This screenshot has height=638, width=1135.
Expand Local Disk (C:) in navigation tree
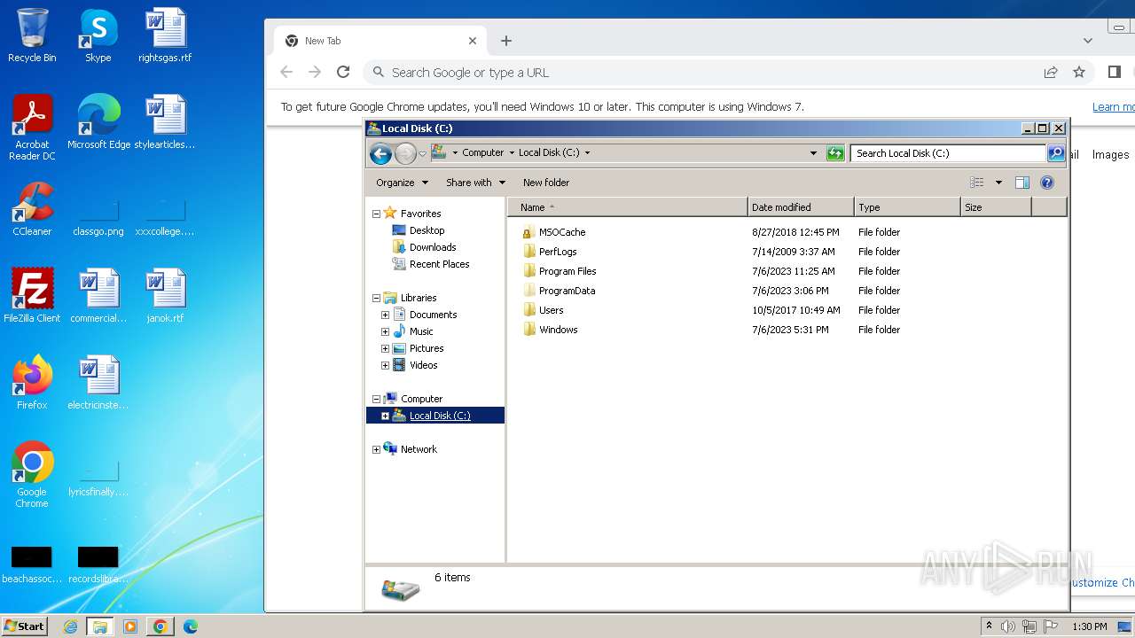385,416
